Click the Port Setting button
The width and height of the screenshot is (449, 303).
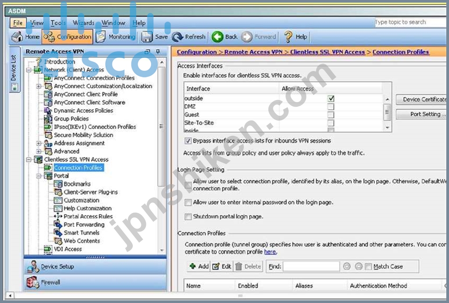coord(422,114)
